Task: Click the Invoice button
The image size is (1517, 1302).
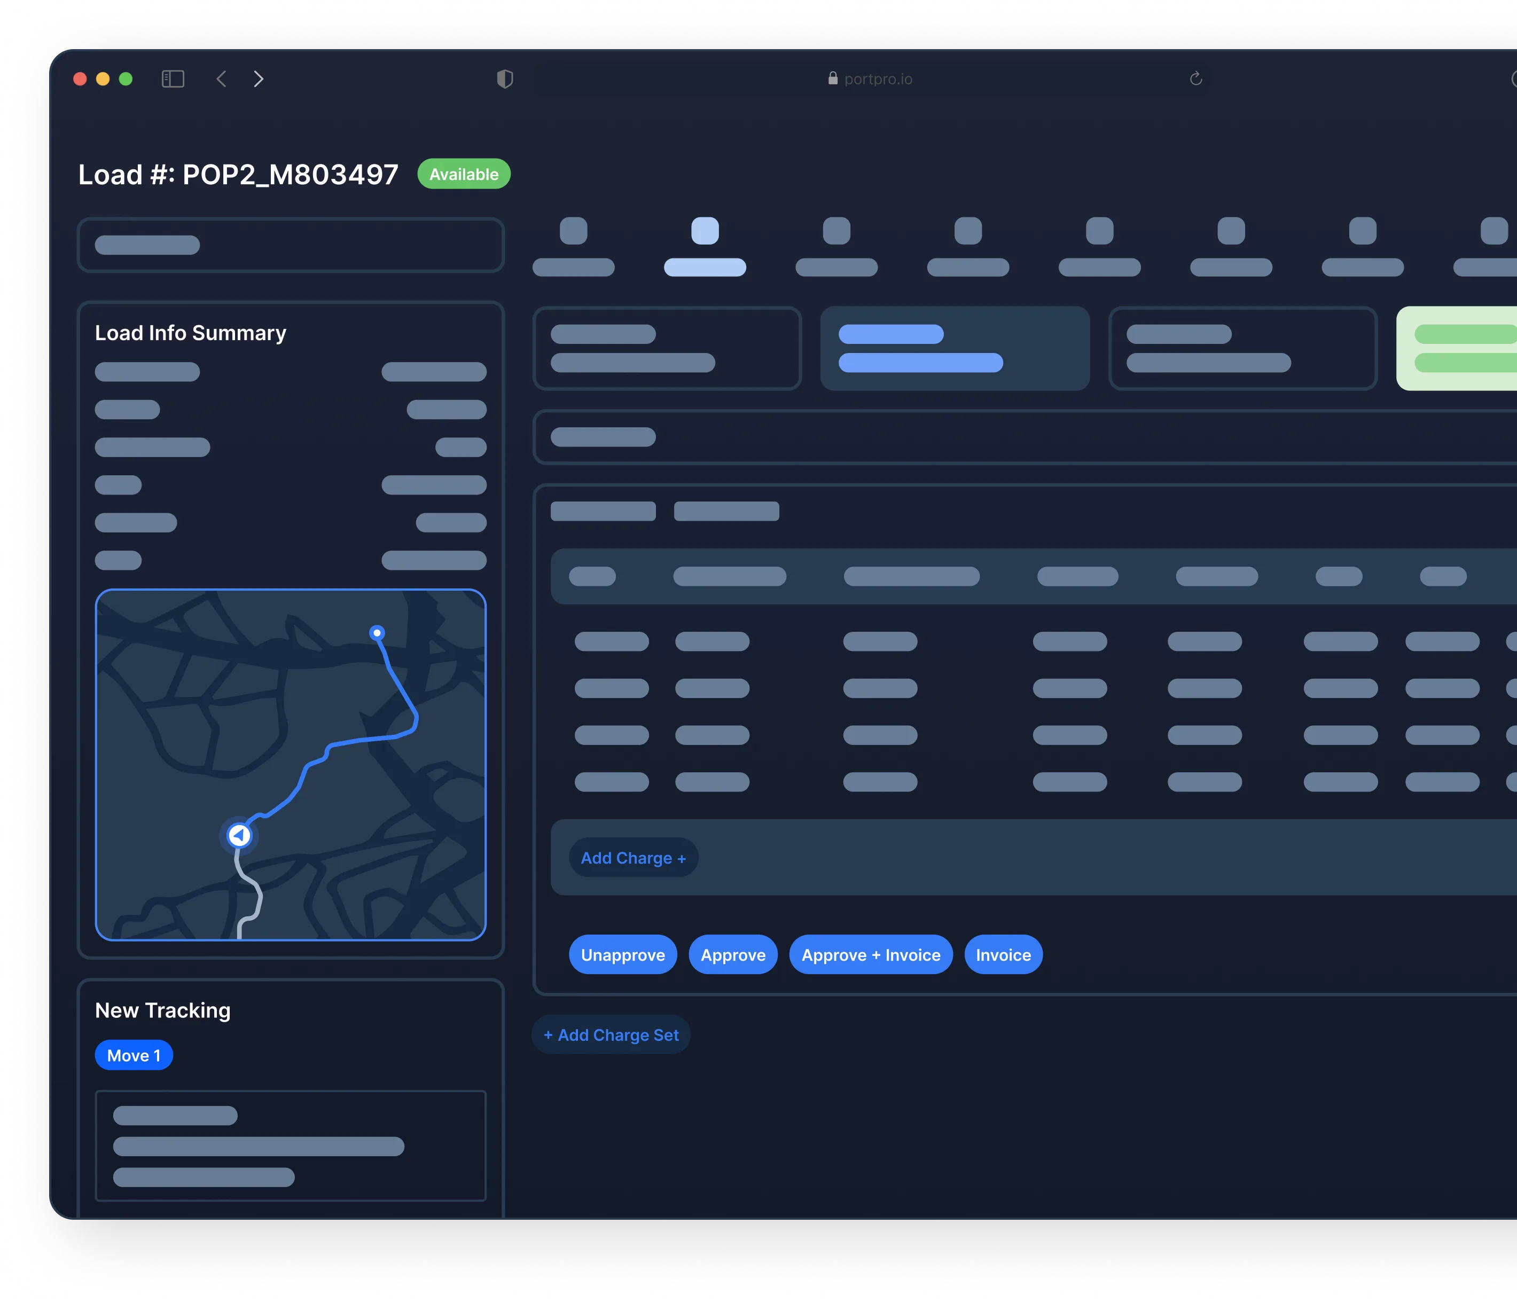Action: click(x=1003, y=955)
